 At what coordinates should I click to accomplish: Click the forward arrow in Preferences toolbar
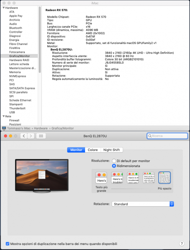tap(31, 136)
